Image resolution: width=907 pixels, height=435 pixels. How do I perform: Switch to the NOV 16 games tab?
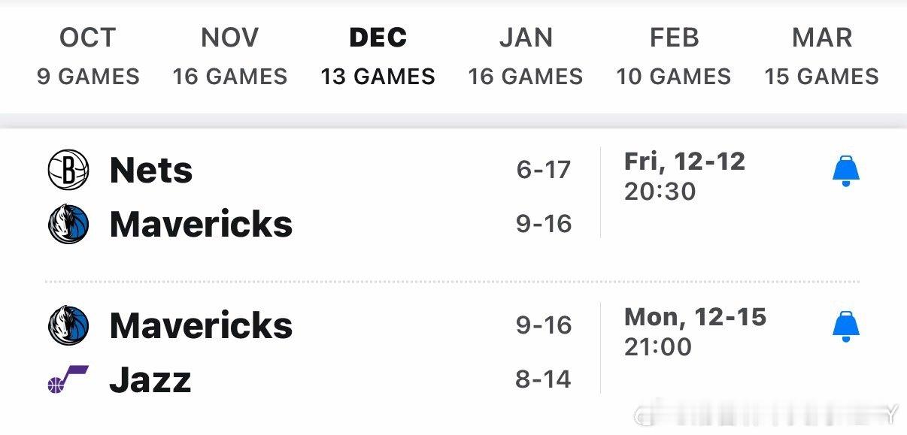pos(230,56)
